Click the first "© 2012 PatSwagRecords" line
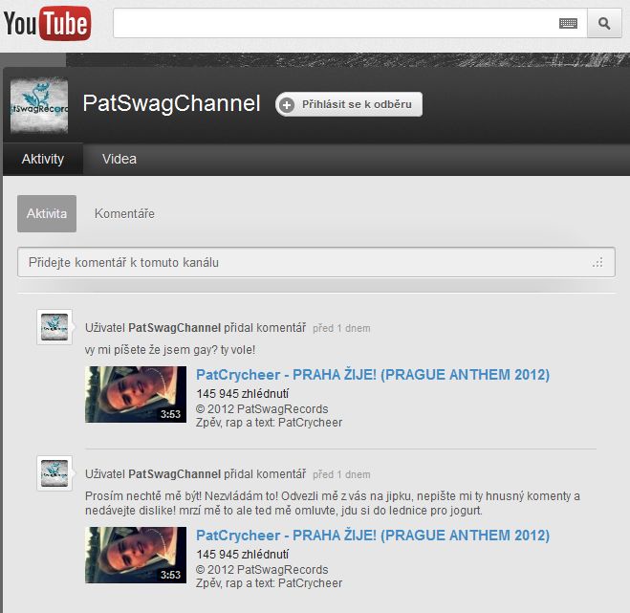The width and height of the screenshot is (630, 613). pos(262,408)
